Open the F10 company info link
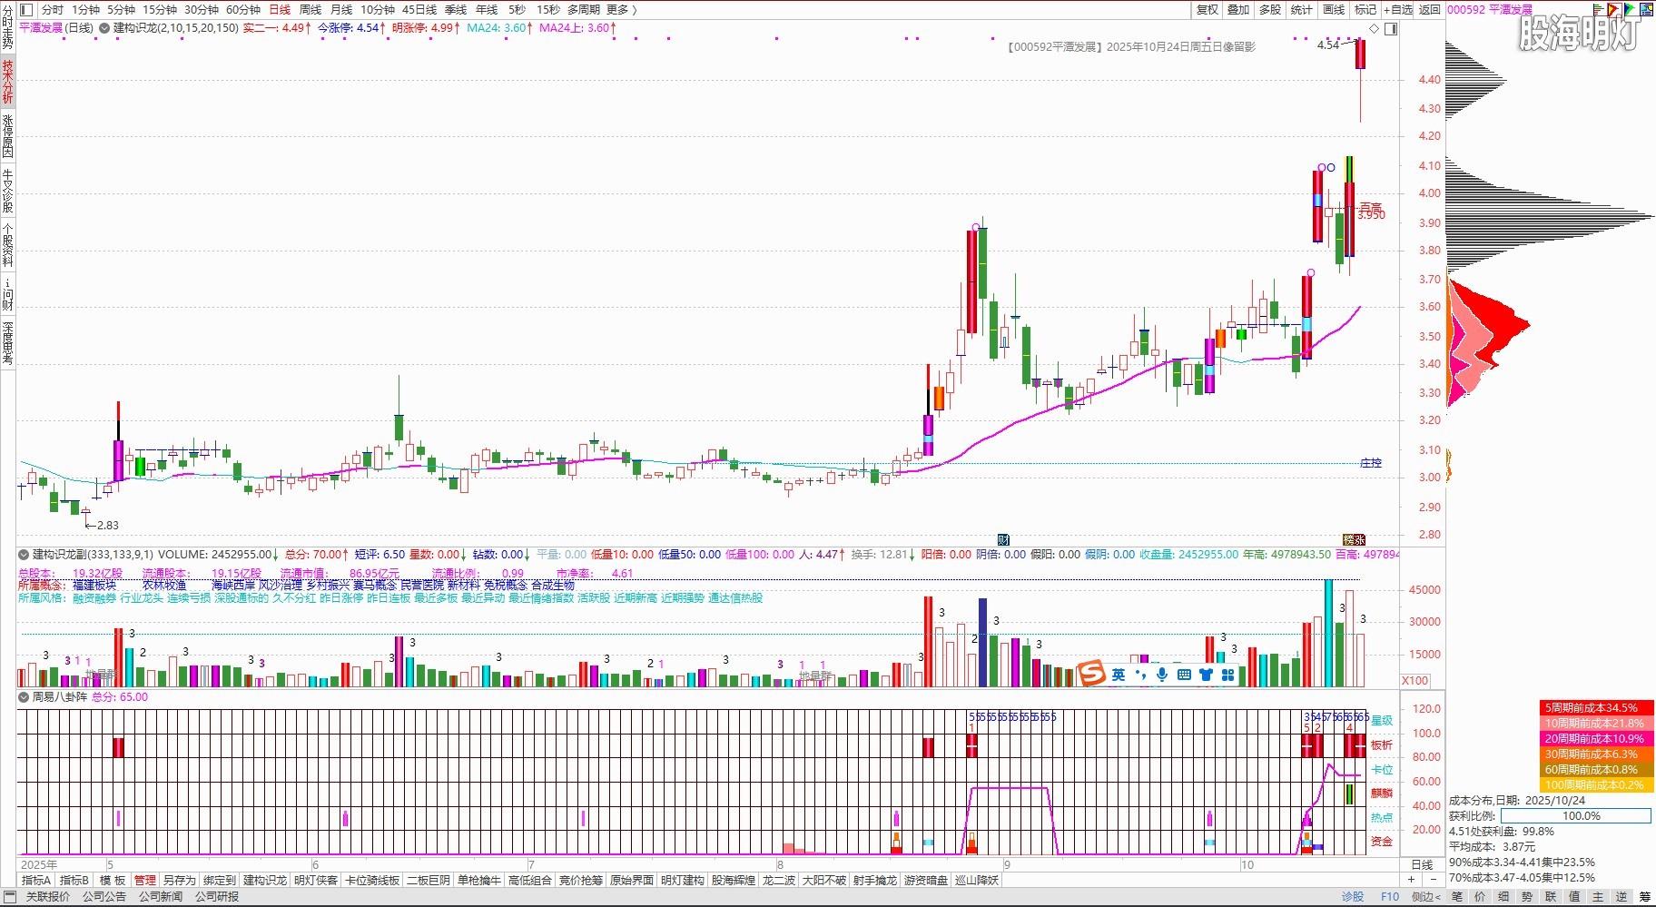The height and width of the screenshot is (907, 1656). (x=1390, y=897)
